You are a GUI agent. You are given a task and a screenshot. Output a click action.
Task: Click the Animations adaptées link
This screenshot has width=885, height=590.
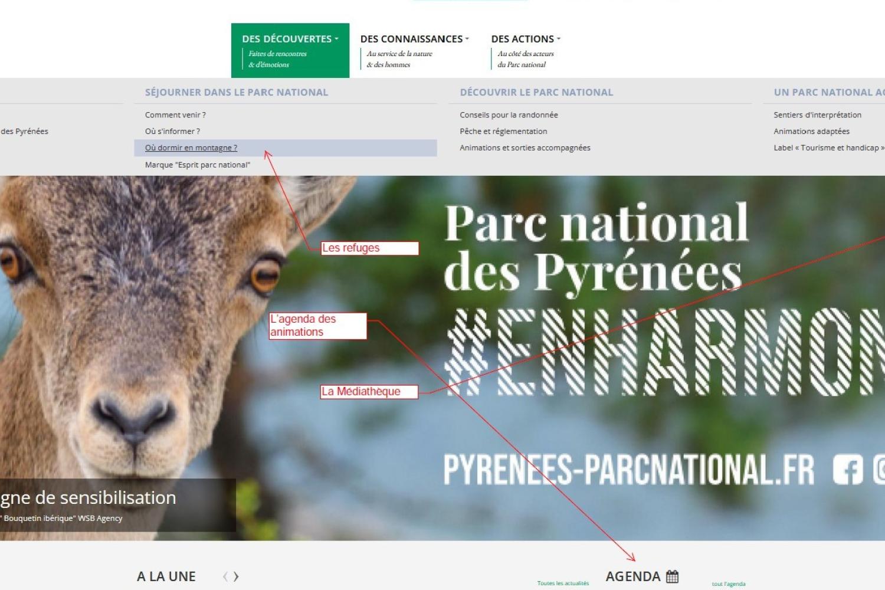click(811, 132)
